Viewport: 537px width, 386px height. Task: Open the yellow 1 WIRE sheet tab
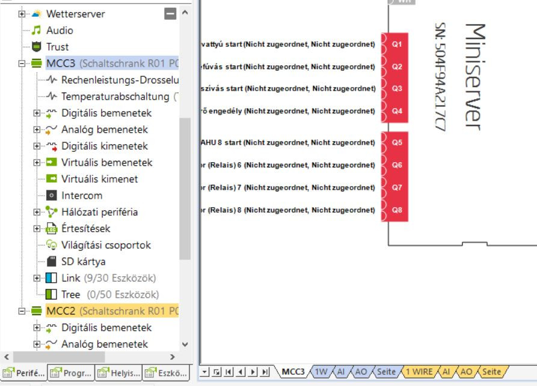point(419,372)
